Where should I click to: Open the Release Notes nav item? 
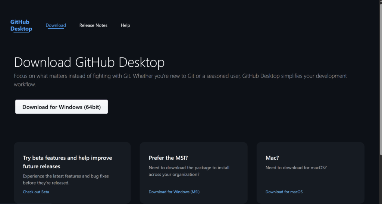[x=93, y=25]
